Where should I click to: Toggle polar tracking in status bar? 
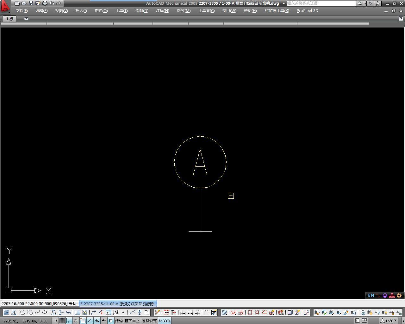point(76,321)
